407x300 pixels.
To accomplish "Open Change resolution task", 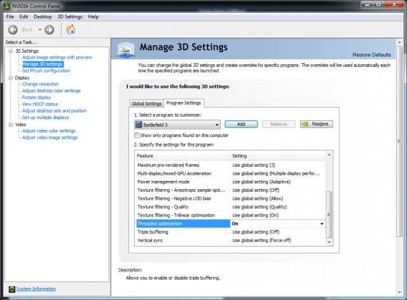I will pos(40,84).
